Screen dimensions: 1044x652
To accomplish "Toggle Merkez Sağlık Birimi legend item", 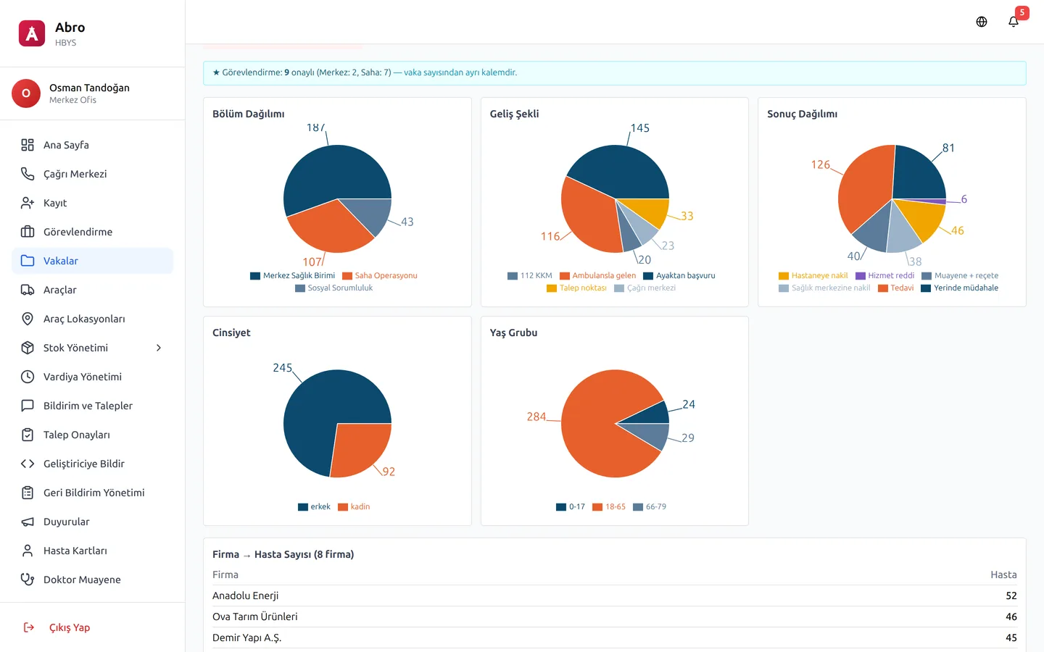I will coord(292,276).
